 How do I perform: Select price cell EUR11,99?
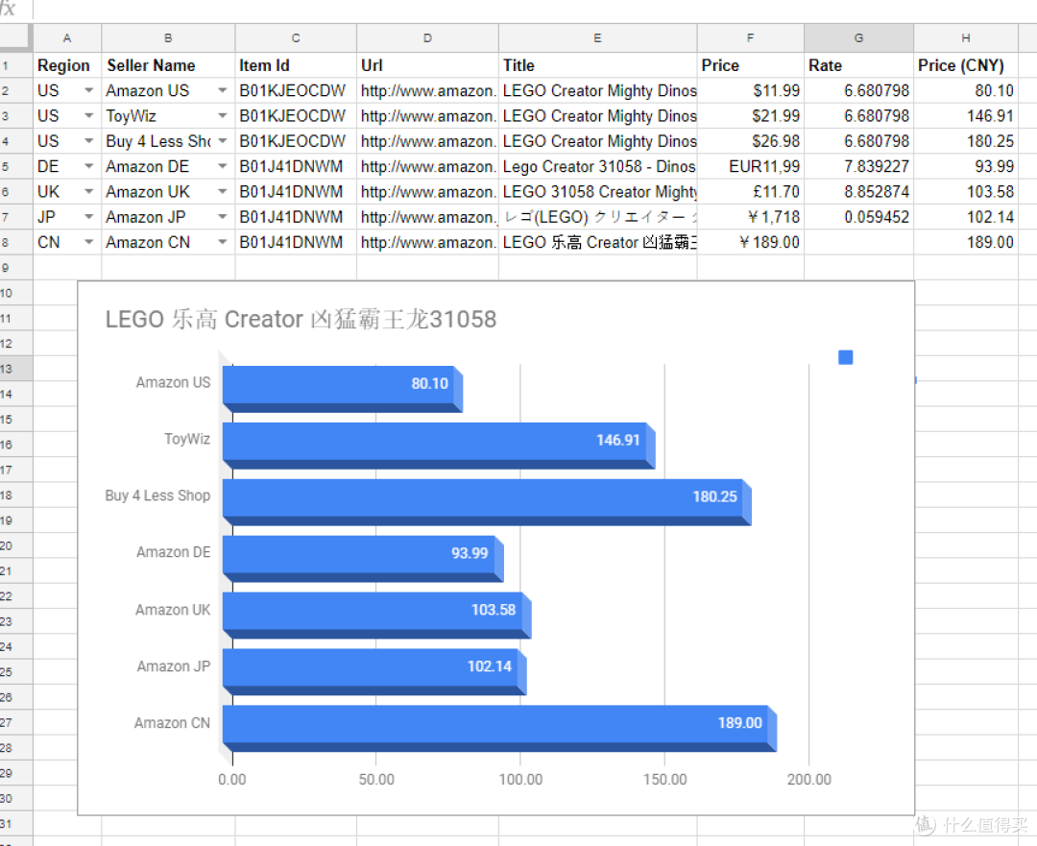[751, 166]
